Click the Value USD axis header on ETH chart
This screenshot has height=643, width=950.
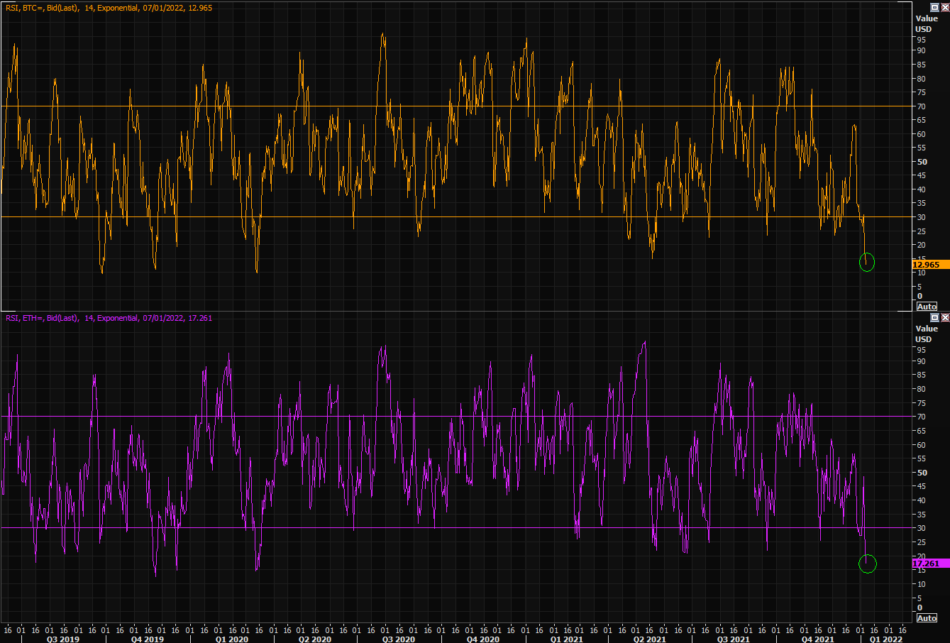coord(926,334)
